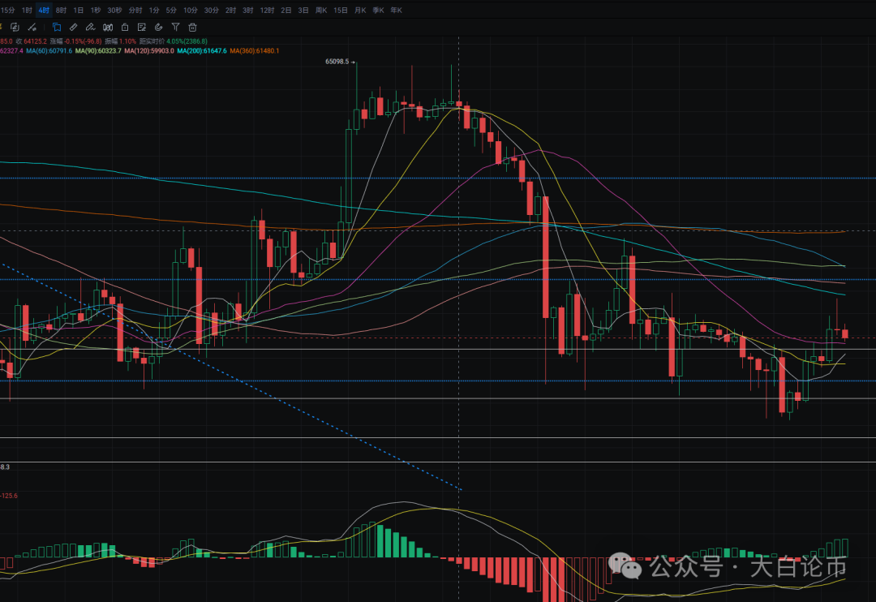Click the -125.6 MACD value label
The height and width of the screenshot is (602, 876).
coord(9,496)
